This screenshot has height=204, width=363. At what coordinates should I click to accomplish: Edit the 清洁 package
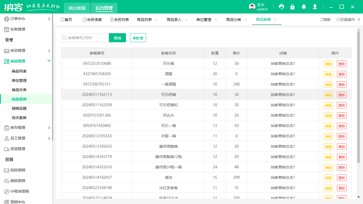point(328,178)
